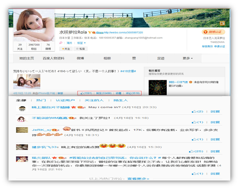This screenshot has height=189, width=239.
Task: Send a private message with 私信 button
Action: (80, 49)
